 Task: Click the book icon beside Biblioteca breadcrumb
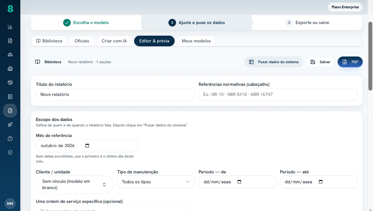pos(38,62)
